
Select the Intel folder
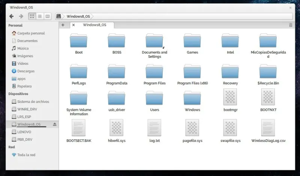point(230,44)
